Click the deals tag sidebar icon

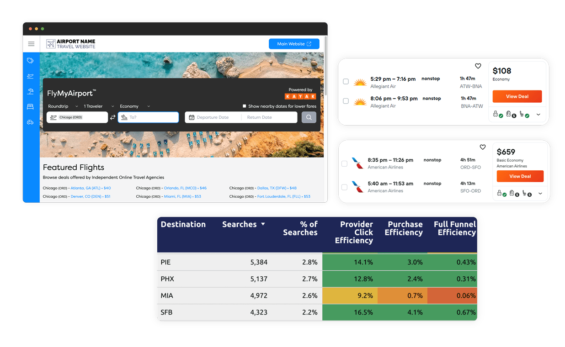30,61
